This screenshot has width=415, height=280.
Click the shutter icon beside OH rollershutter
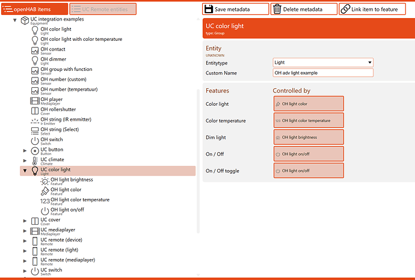(x=35, y=111)
